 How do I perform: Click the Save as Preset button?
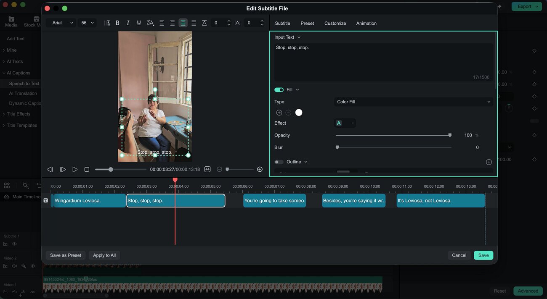click(x=66, y=255)
